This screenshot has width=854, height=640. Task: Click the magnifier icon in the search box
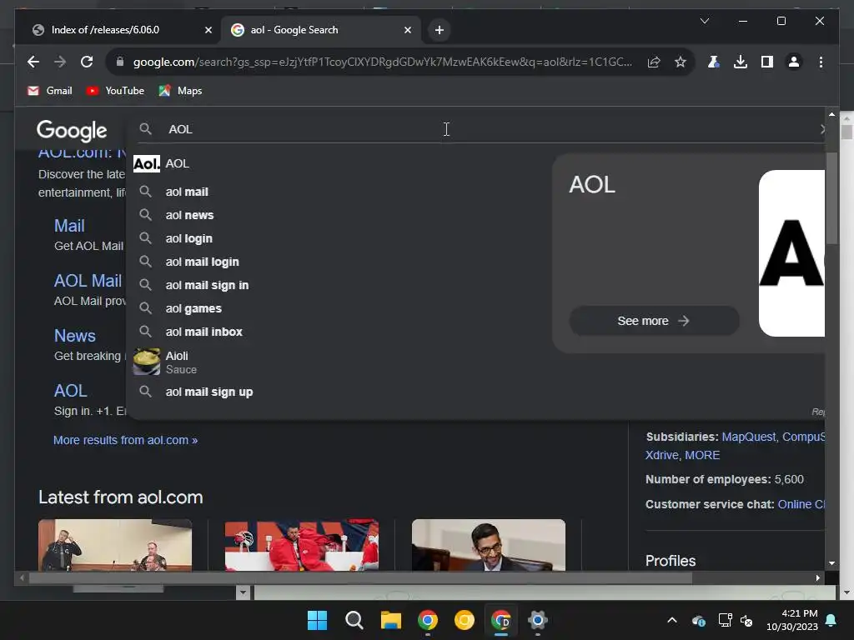point(145,129)
